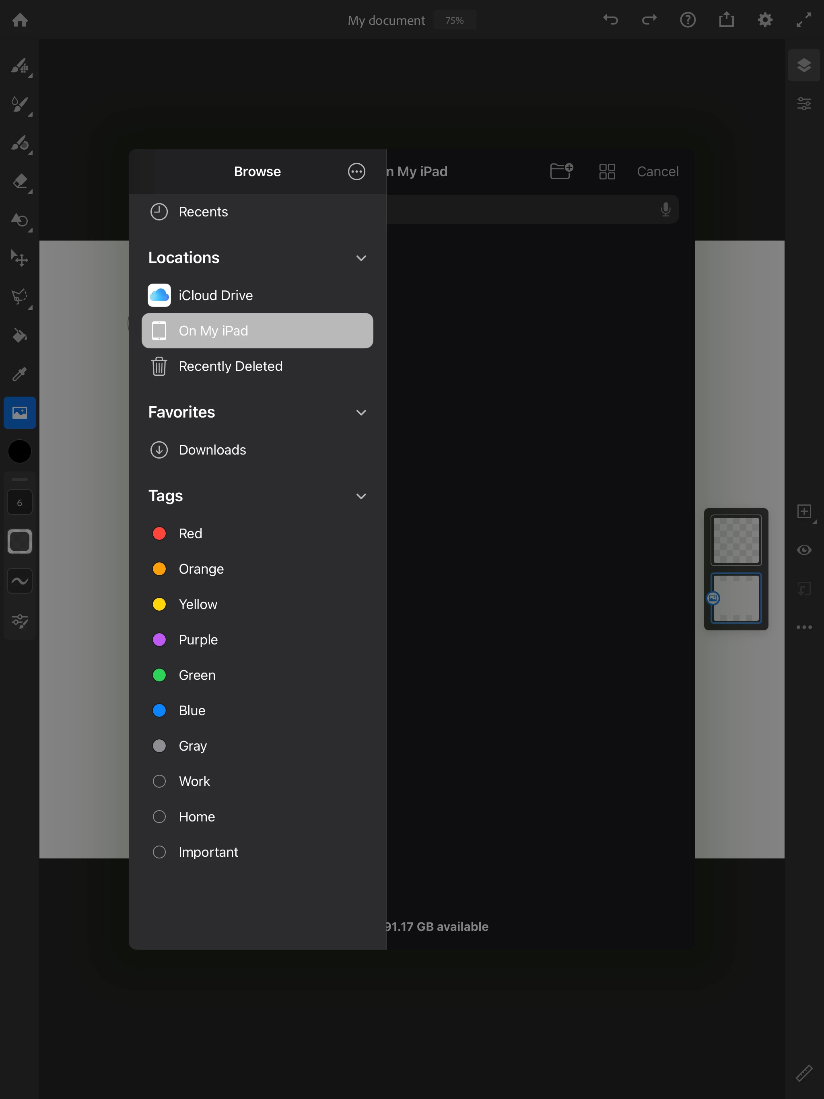Screen dimensions: 824x1099
Task: Collapse the Locations section
Action: coord(361,258)
